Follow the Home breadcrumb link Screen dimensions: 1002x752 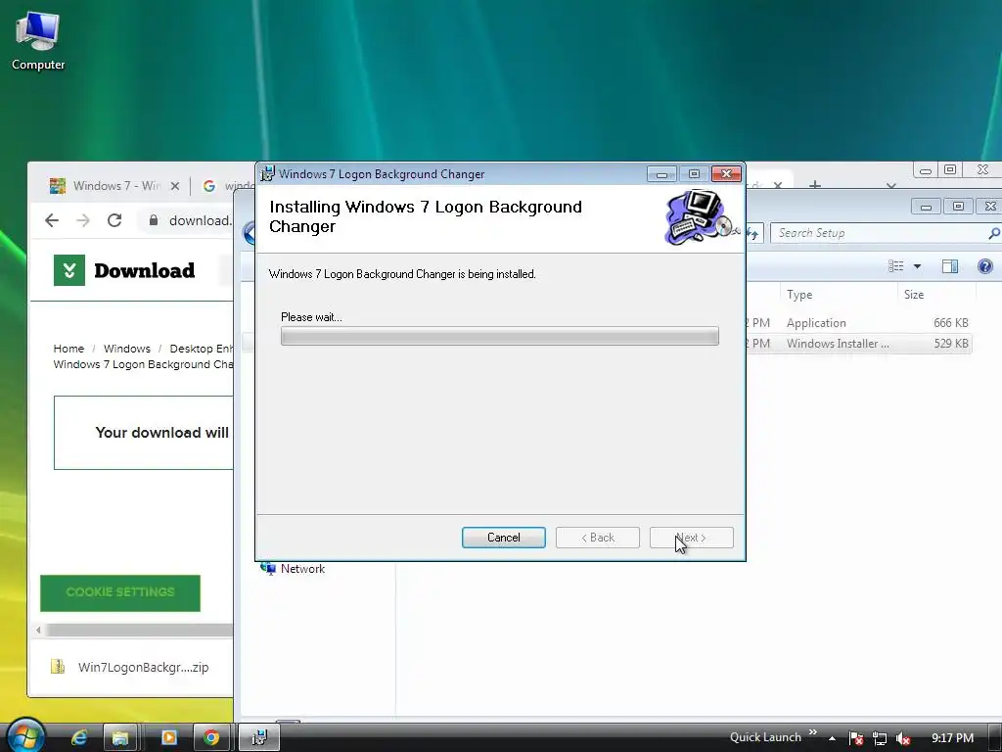pos(68,349)
